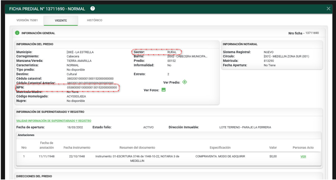Select the Vigente tab
336x180 pixels.
(61, 20)
